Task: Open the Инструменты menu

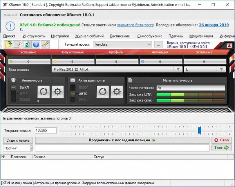Action: coord(34,36)
